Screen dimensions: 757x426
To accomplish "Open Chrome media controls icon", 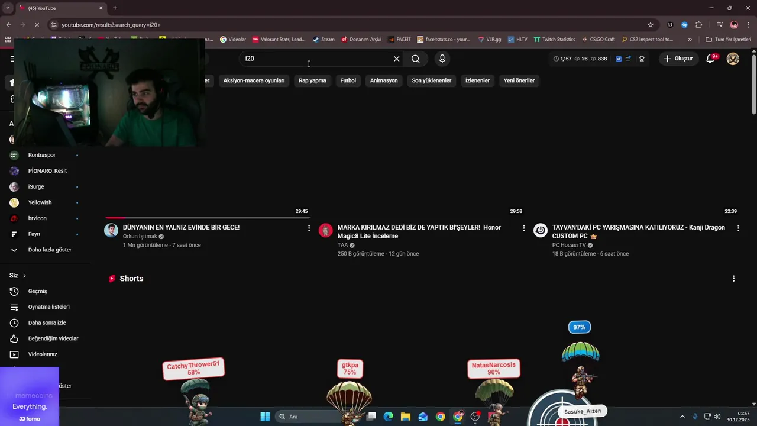I will tap(720, 25).
